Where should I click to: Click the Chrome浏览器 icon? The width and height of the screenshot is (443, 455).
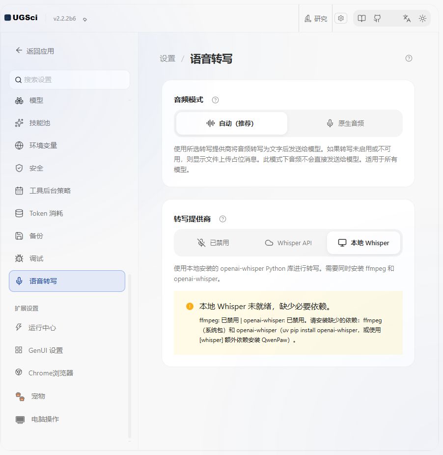coord(19,372)
